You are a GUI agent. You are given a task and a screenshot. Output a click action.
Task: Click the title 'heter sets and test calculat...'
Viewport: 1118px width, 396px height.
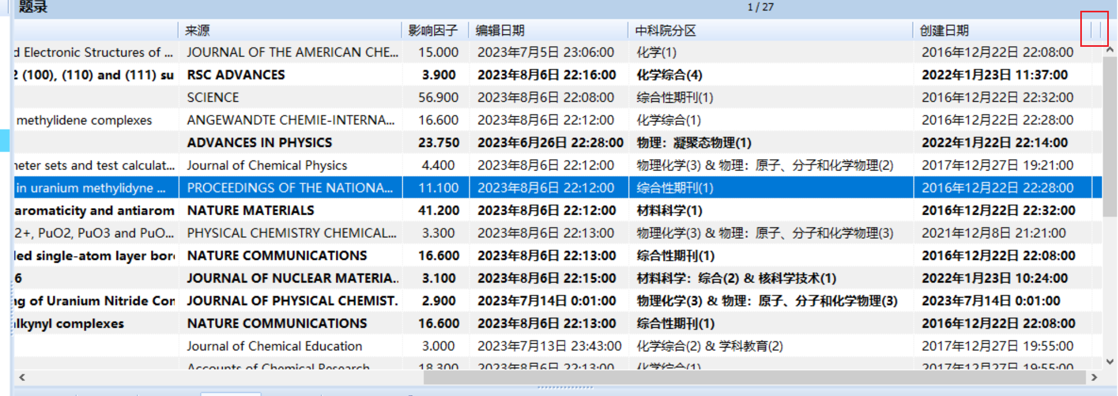click(95, 165)
